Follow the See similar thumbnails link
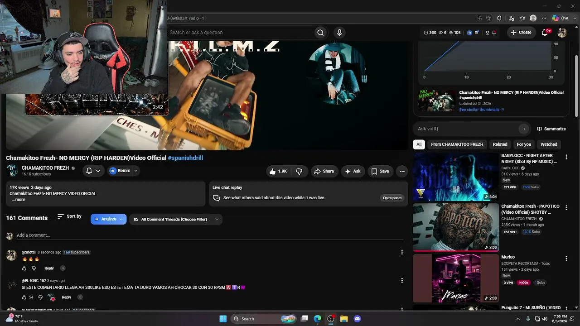 (x=481, y=110)
